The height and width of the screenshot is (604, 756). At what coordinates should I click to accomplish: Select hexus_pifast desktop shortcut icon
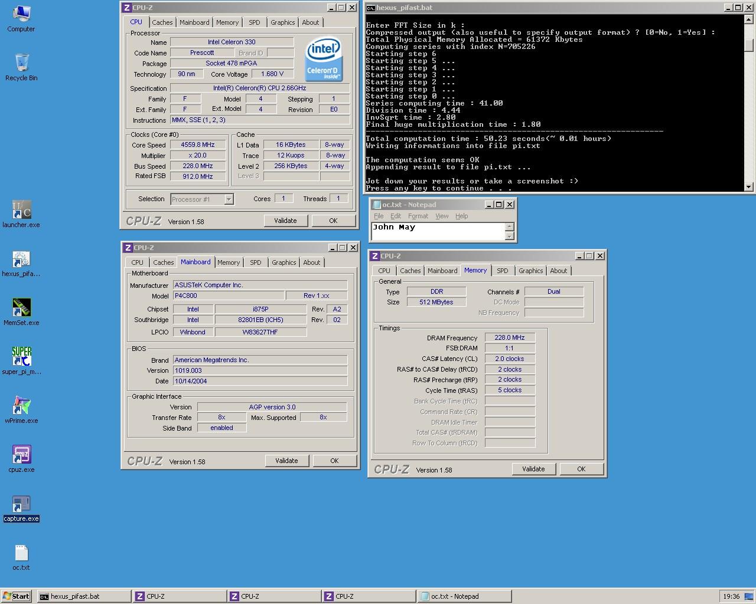(21, 263)
